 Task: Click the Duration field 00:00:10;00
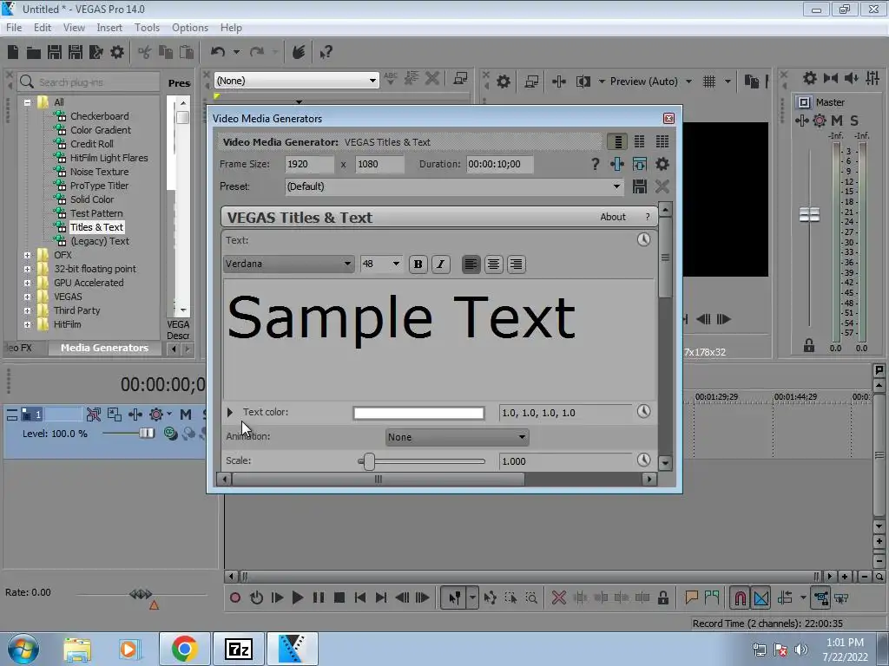point(499,164)
